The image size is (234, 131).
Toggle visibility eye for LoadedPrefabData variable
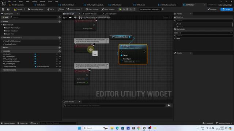point(60,67)
